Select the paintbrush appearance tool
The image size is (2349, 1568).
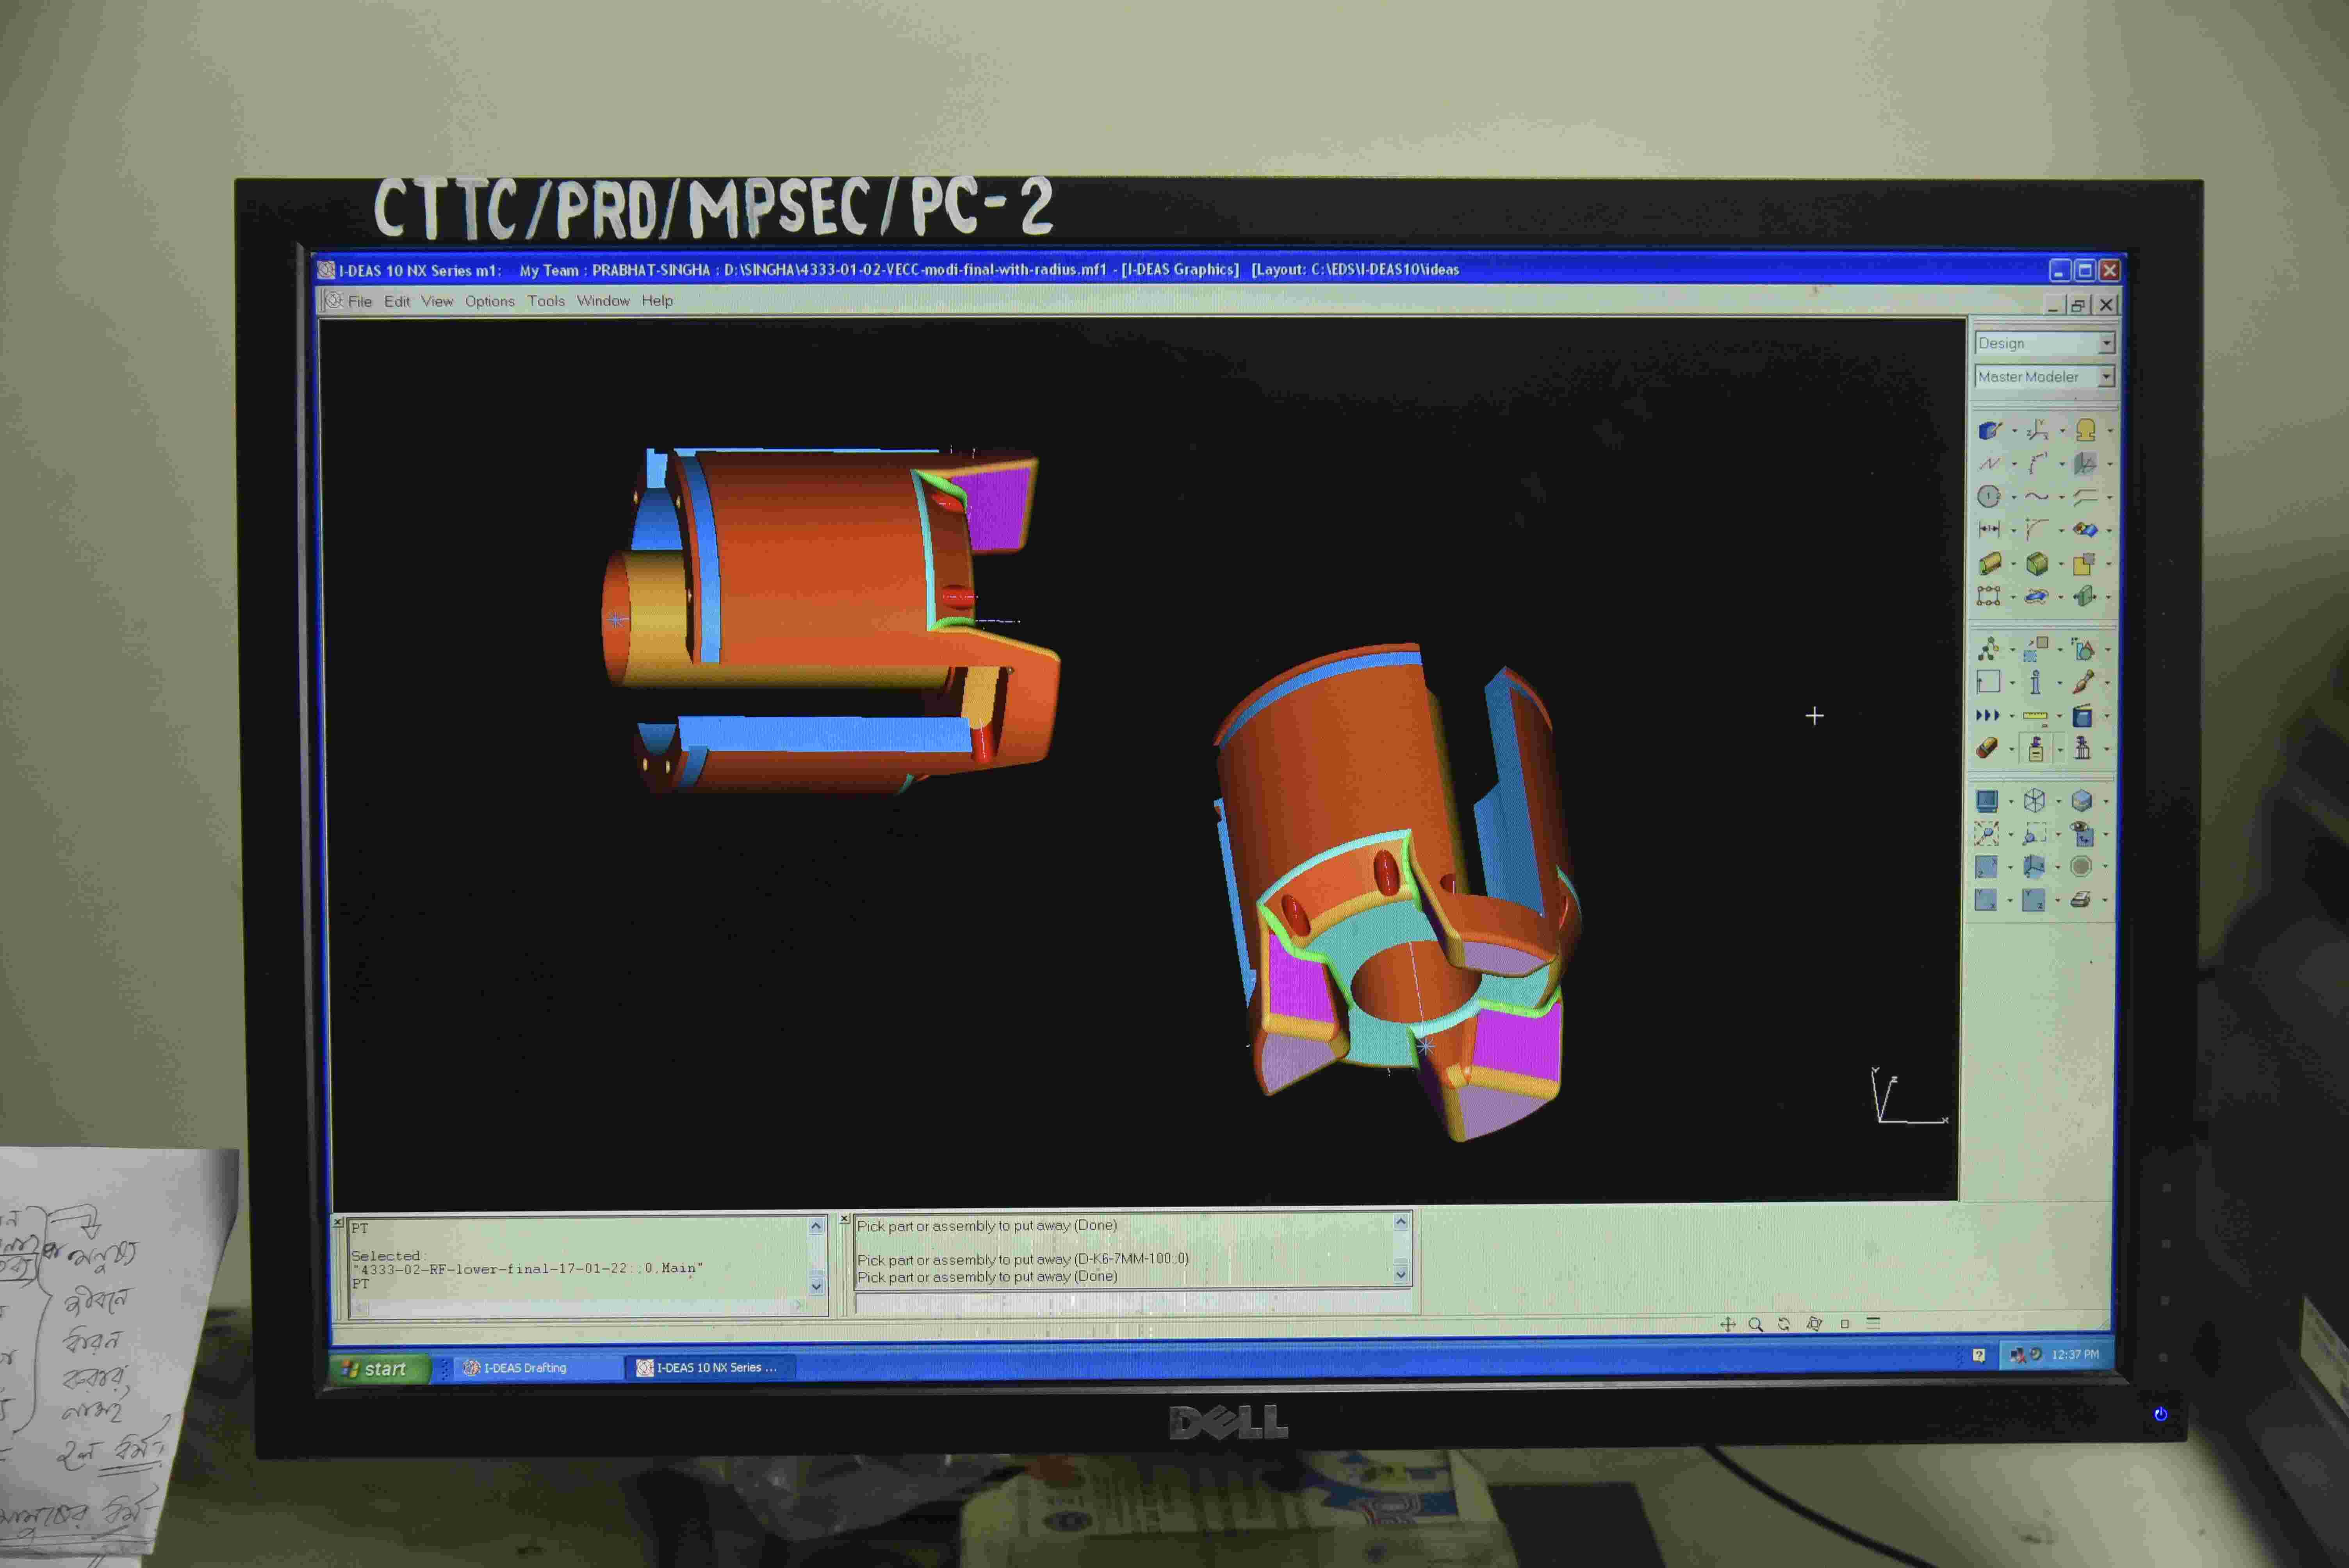tap(2083, 683)
